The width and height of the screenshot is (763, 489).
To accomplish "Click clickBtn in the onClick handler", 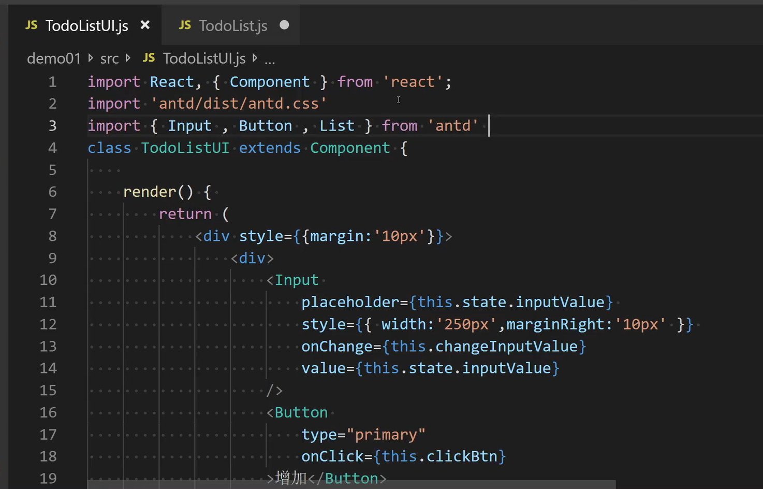I will (462, 456).
